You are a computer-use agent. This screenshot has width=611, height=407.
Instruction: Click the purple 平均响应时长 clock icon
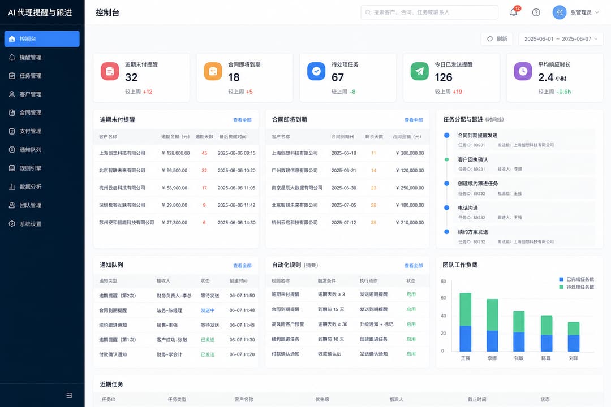[523, 71]
